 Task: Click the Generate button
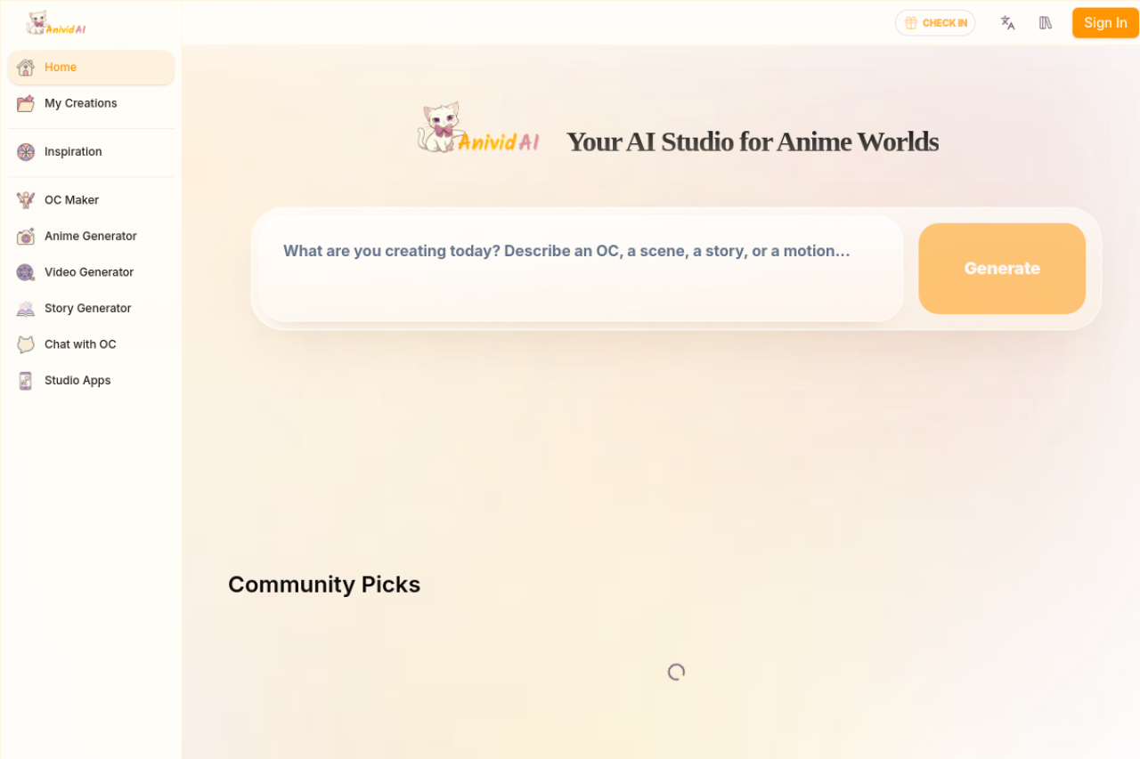1002,269
